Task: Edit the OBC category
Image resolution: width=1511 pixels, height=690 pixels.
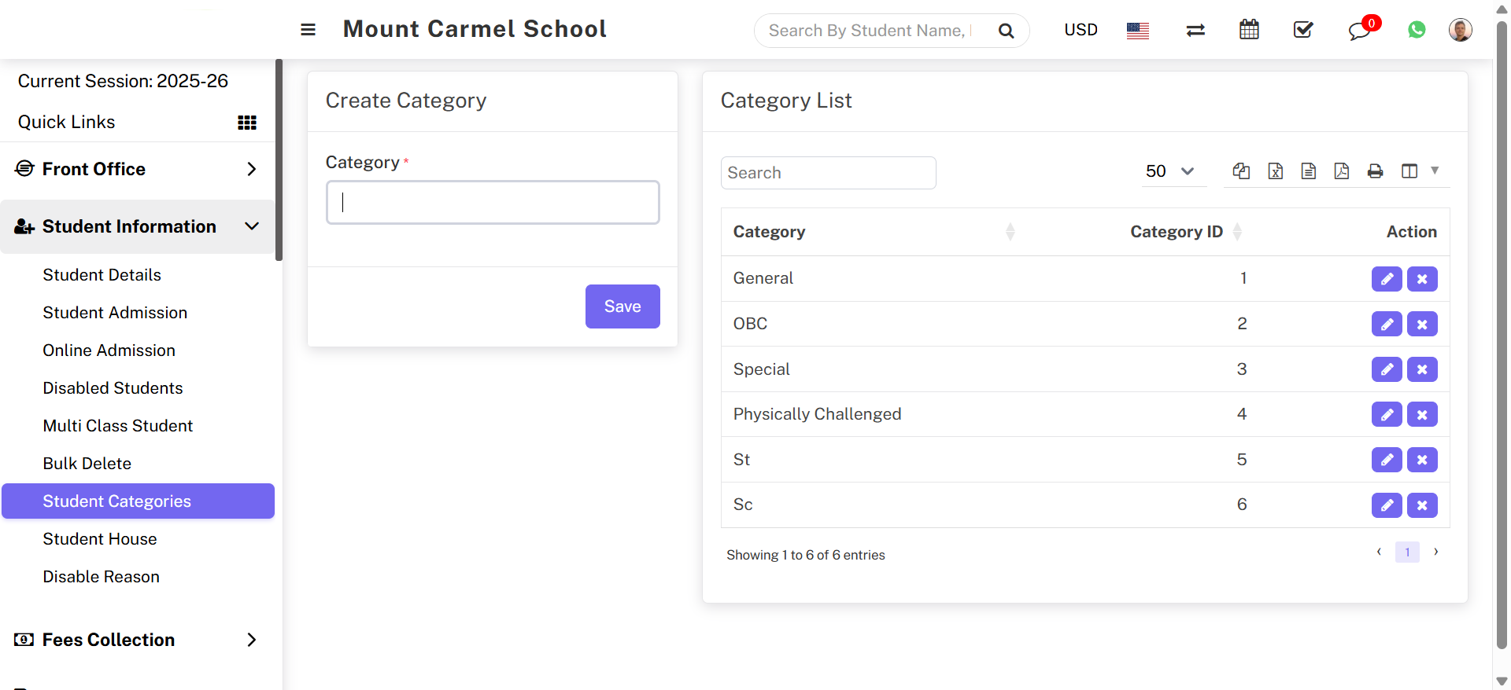Action: point(1387,324)
